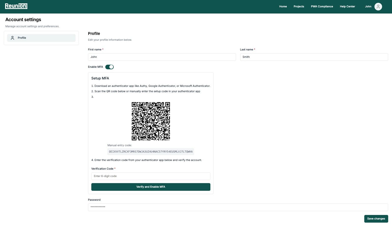Focus the Last name field
Image resolution: width=392 pixels, height=244 pixels.
pos(314,57)
